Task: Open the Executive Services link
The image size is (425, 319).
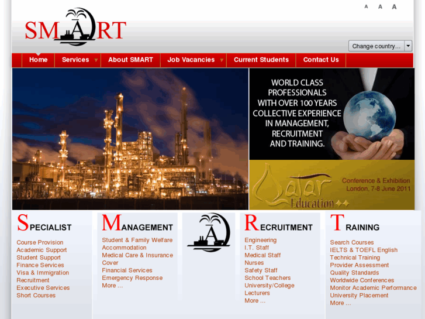Action: [43, 288]
